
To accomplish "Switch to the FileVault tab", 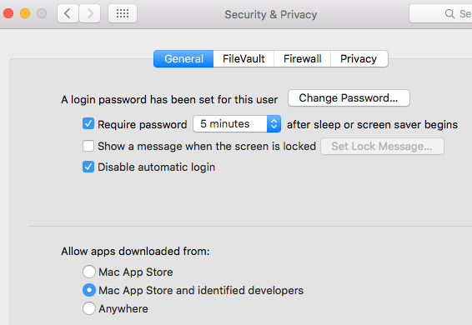I will pos(244,58).
